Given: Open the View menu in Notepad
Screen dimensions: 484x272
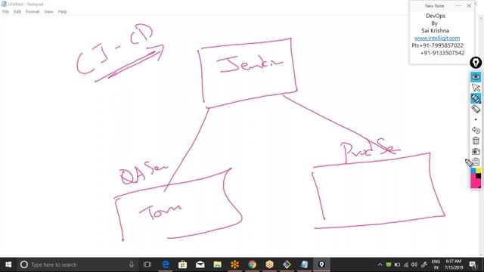Looking at the screenshot, I should (48, 11).
